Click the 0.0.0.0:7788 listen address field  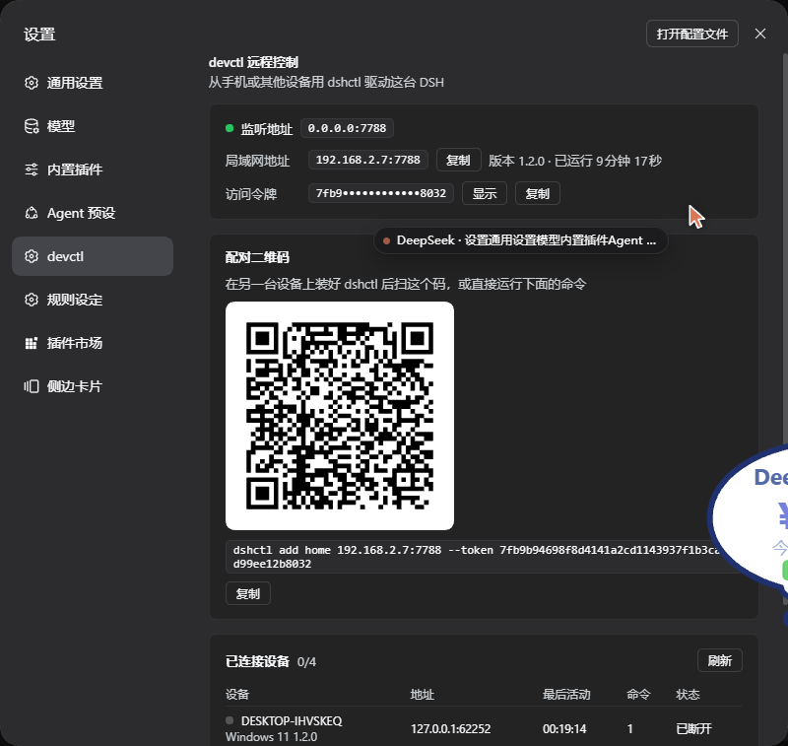pos(348,128)
